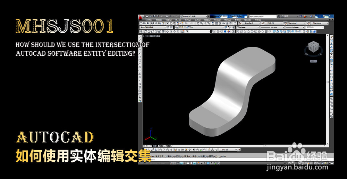Toggle Polar tracking in status bar
The image size is (347, 179).
185,163
